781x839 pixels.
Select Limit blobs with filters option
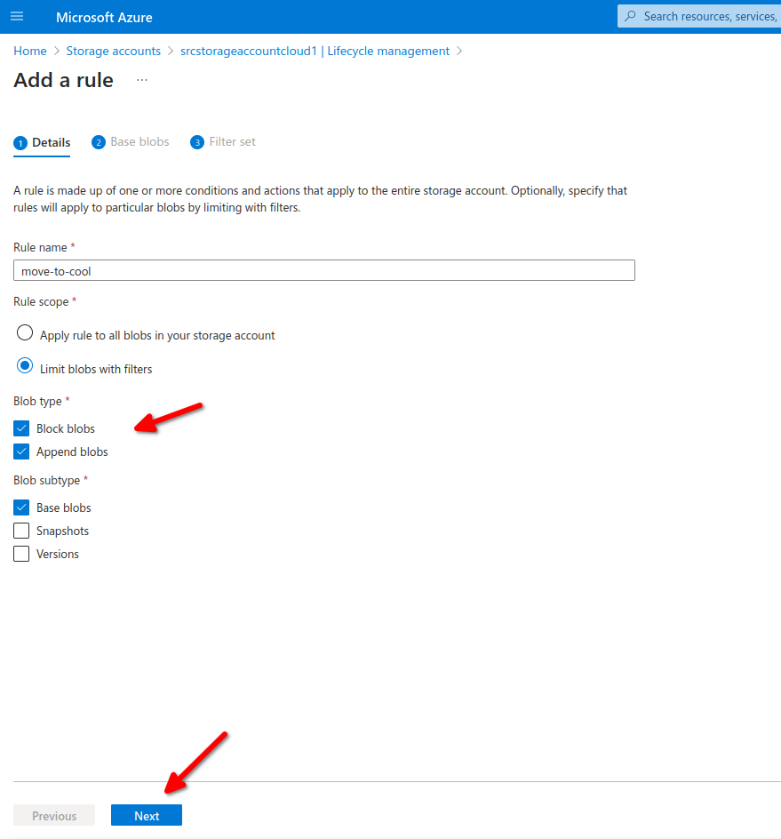click(x=25, y=367)
